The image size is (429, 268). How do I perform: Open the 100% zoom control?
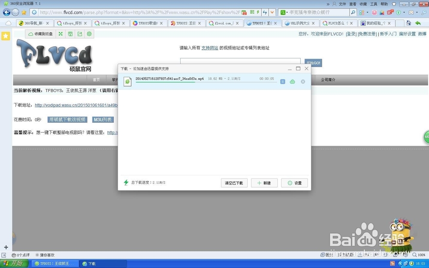[x=419, y=255]
